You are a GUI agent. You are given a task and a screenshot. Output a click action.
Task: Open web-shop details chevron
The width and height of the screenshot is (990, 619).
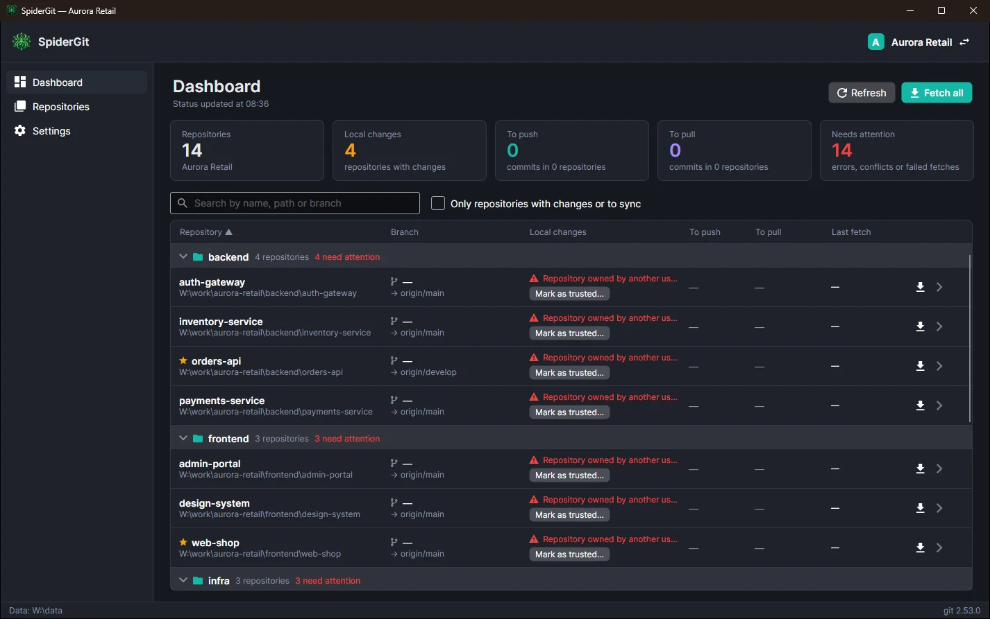pyautogui.click(x=939, y=548)
